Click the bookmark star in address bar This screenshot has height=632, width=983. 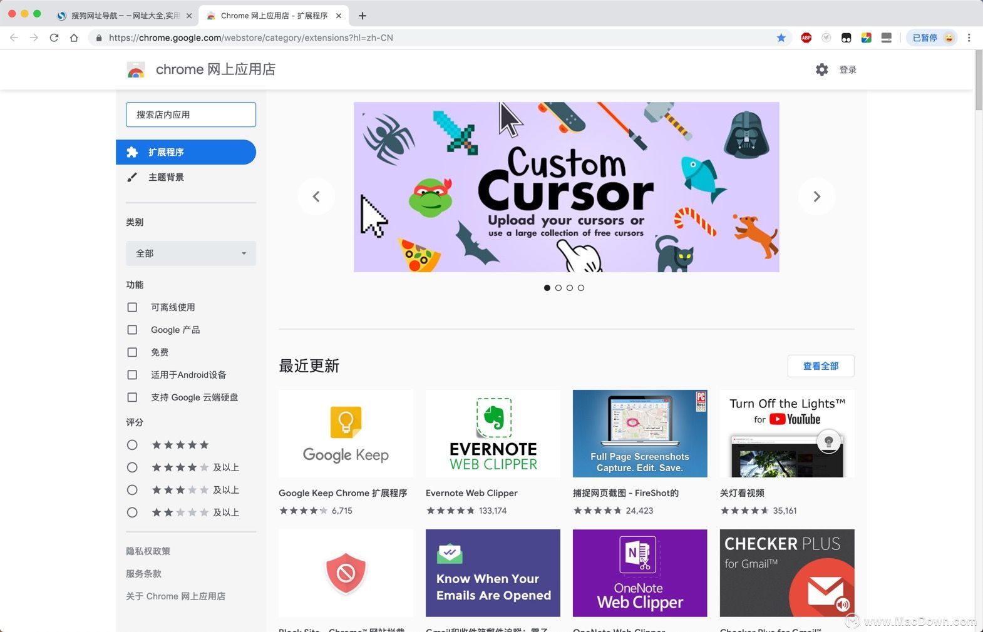click(x=781, y=38)
